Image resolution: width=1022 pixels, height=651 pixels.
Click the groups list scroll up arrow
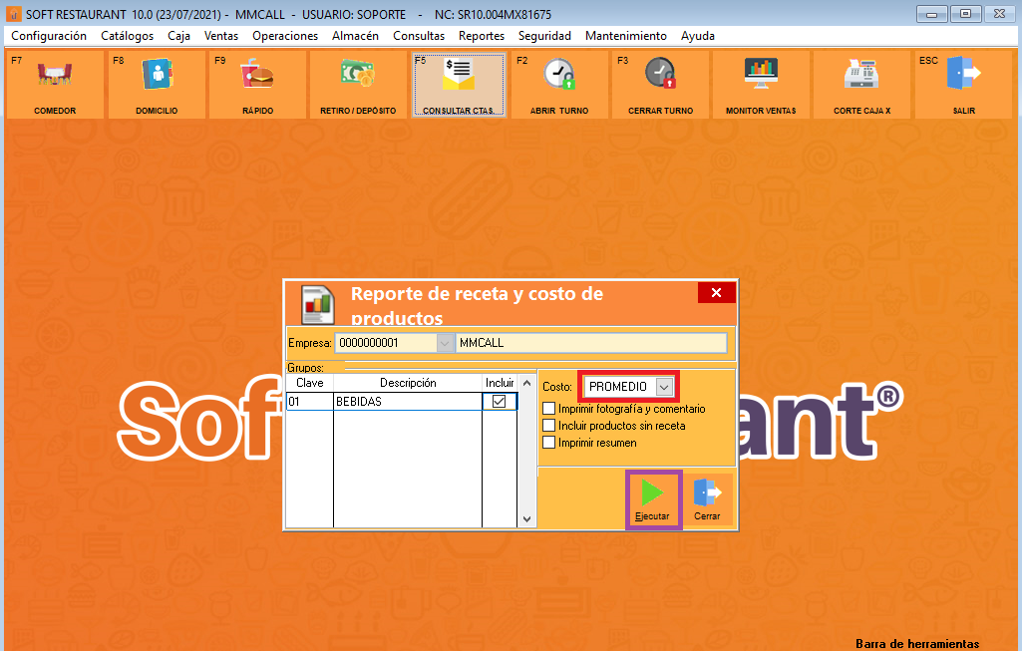(x=527, y=383)
